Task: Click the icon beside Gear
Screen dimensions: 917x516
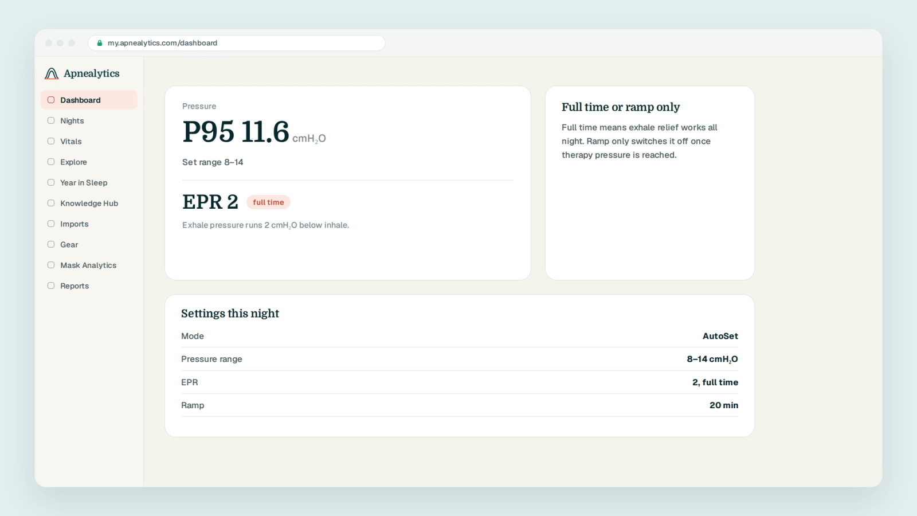Action: (51, 244)
